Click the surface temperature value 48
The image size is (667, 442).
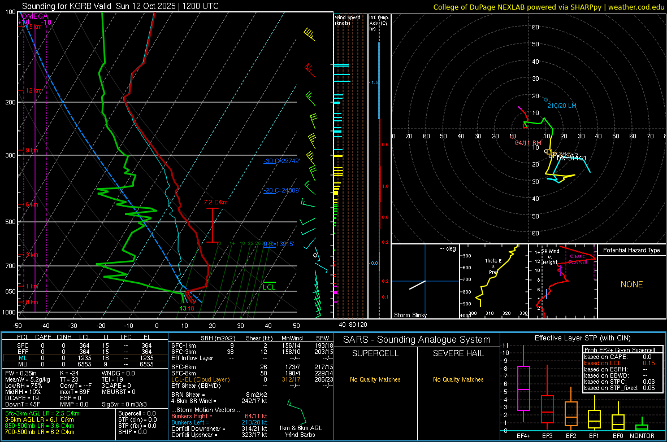[x=190, y=308]
